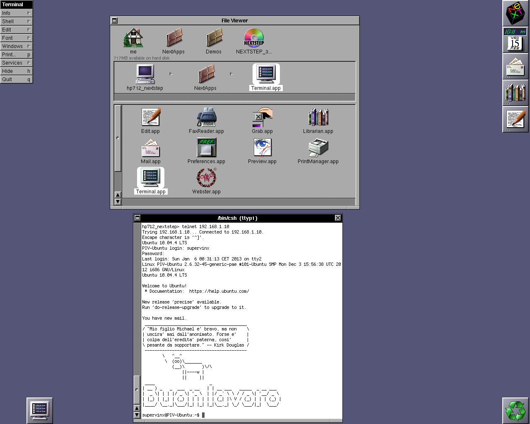The width and height of the screenshot is (530, 424).
Task: Select FaxReader.app icon
Action: tap(206, 118)
